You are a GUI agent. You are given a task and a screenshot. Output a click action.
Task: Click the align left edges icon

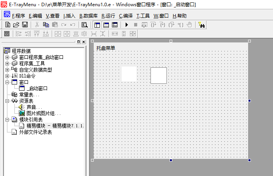coord(19,33)
